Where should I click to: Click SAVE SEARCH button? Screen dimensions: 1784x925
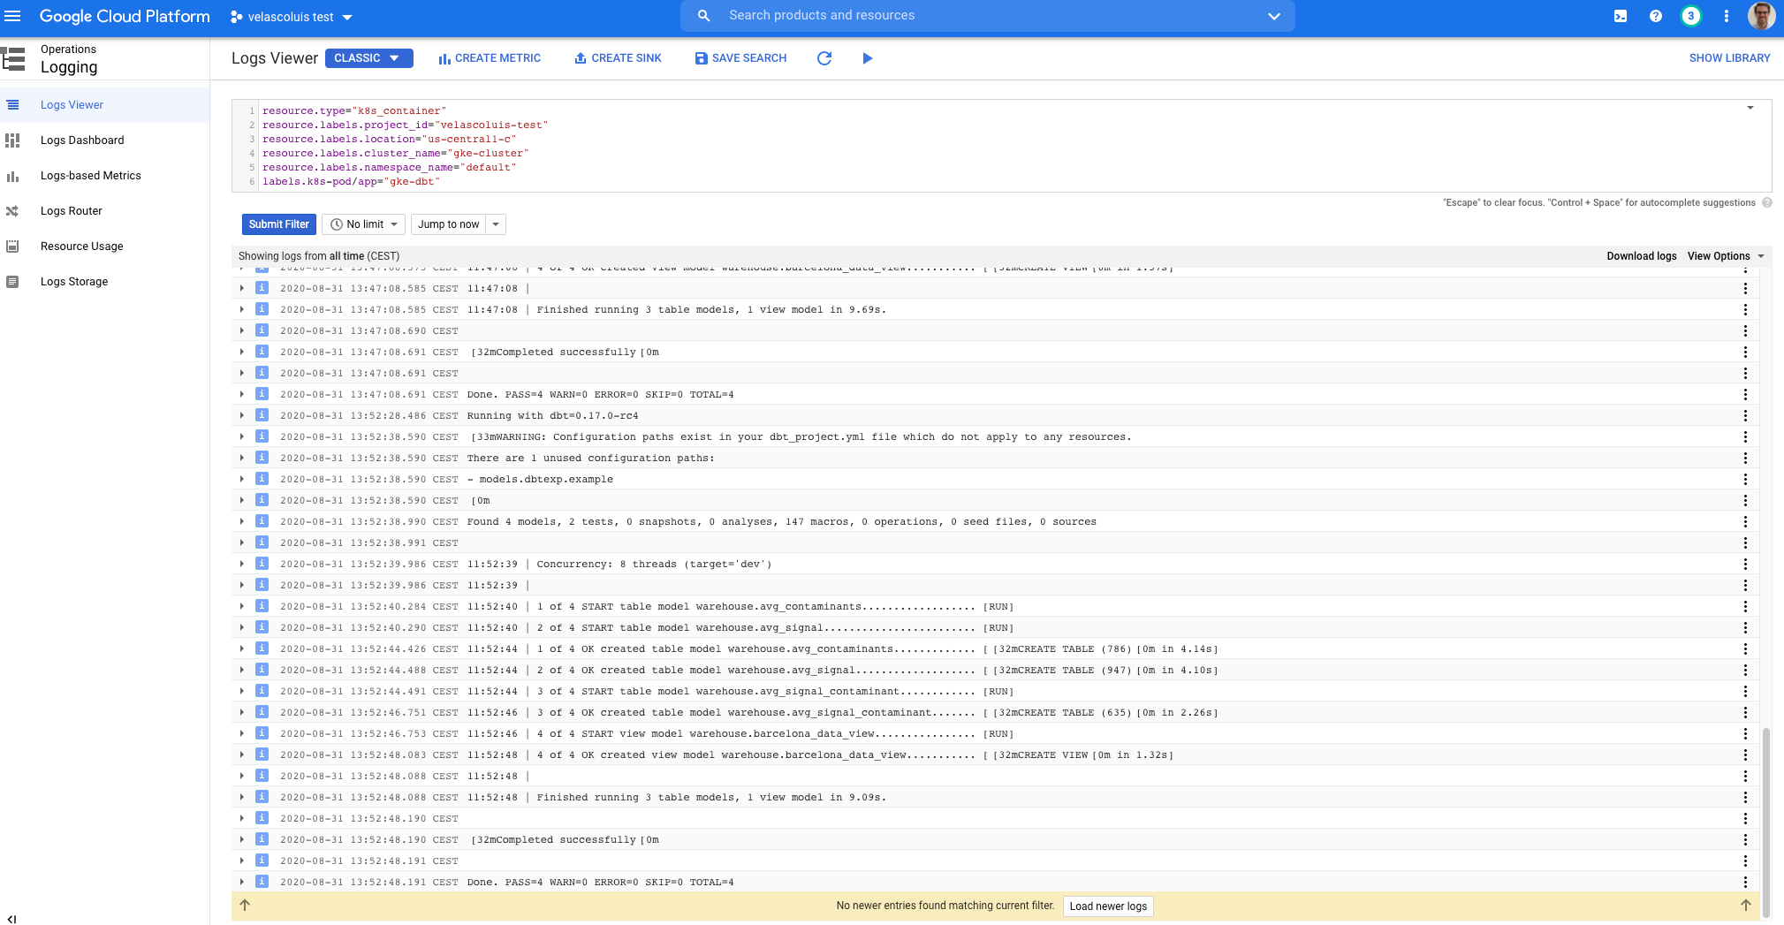[x=740, y=58]
